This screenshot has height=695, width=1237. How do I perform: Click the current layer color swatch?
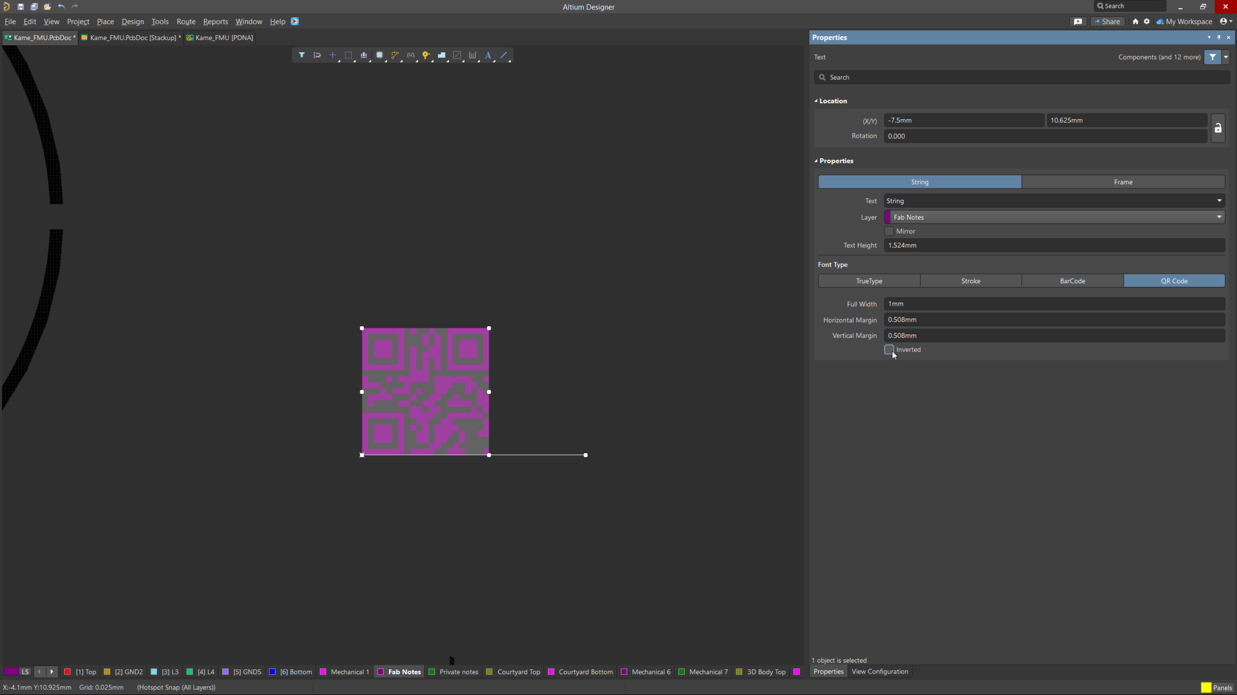pyautogui.click(x=12, y=672)
